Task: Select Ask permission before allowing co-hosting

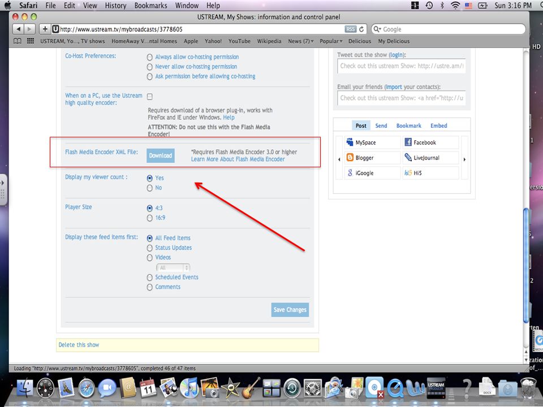Action: coord(149,76)
